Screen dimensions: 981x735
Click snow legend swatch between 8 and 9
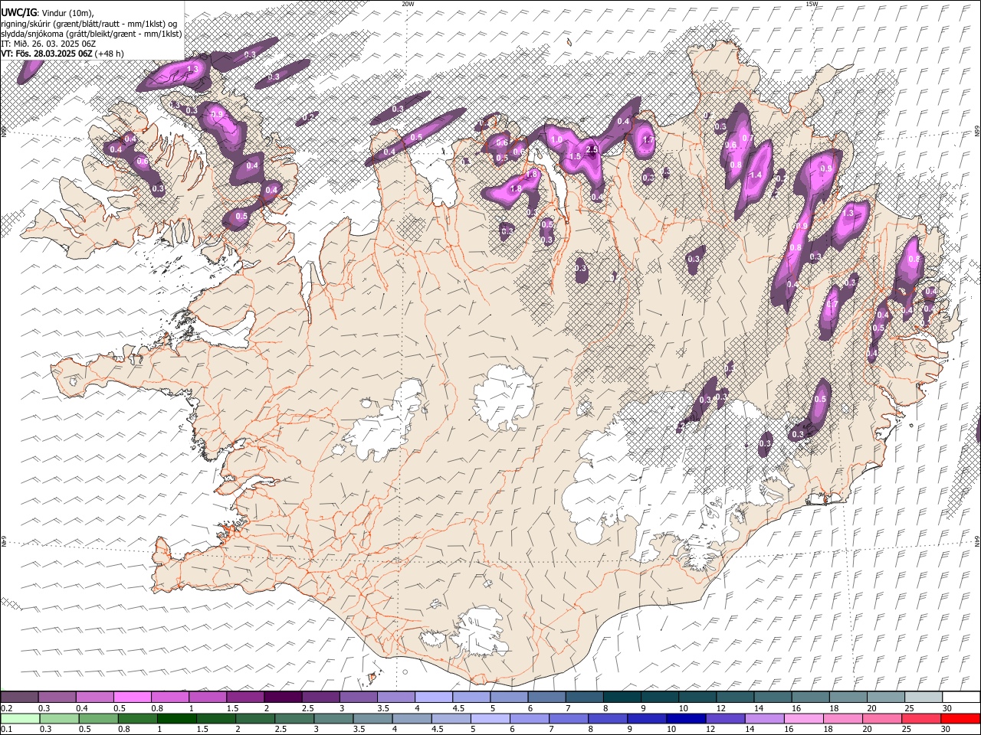click(622, 697)
